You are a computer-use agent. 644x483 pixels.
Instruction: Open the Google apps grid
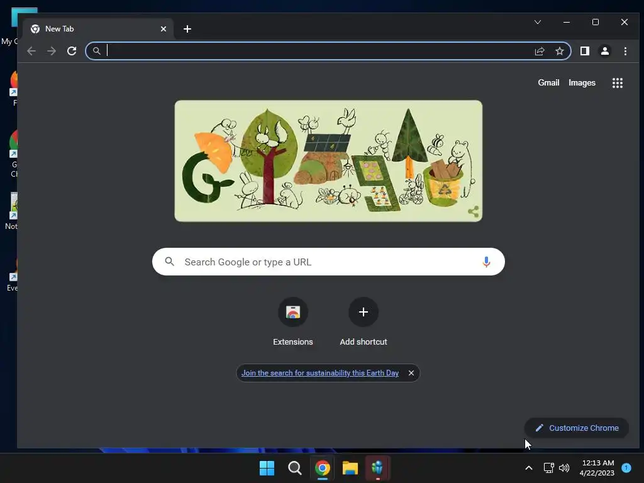pyautogui.click(x=618, y=83)
